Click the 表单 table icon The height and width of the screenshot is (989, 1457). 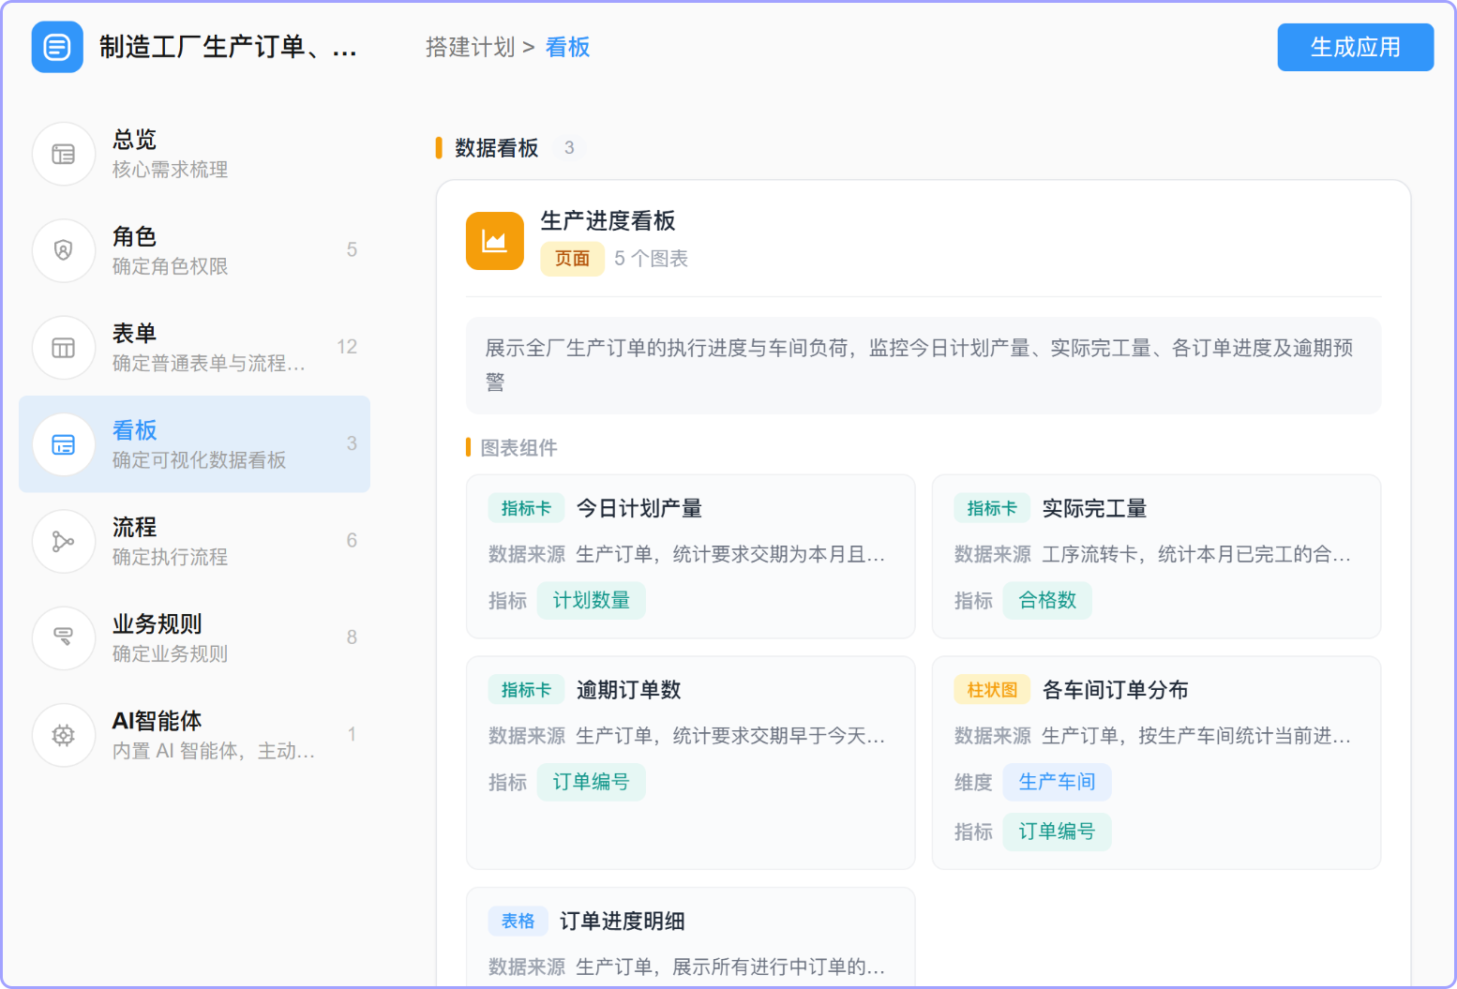coord(64,348)
